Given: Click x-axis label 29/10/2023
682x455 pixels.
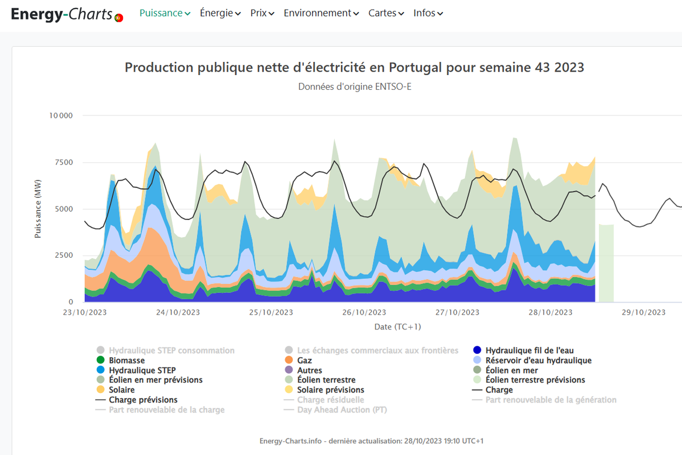Looking at the screenshot, I should [x=643, y=312].
